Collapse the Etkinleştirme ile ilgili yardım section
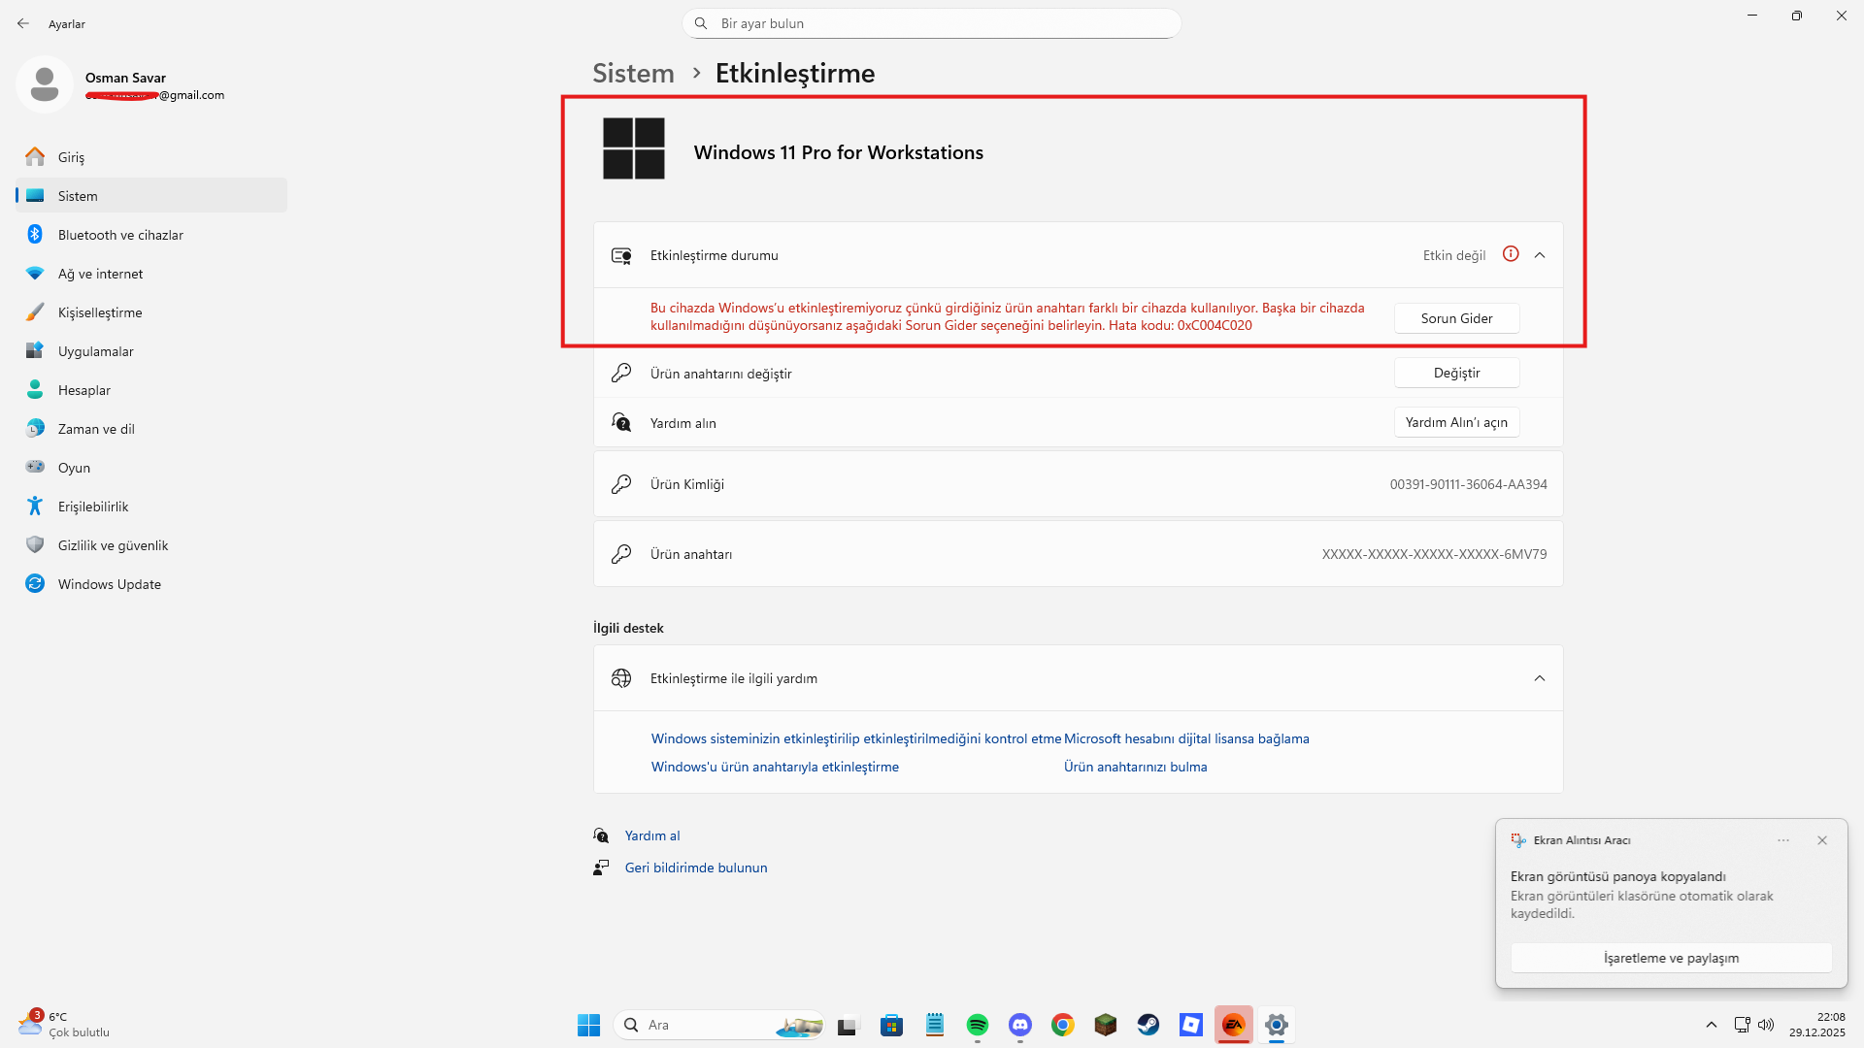 (x=1540, y=678)
